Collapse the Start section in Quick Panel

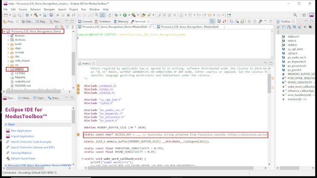6,125
